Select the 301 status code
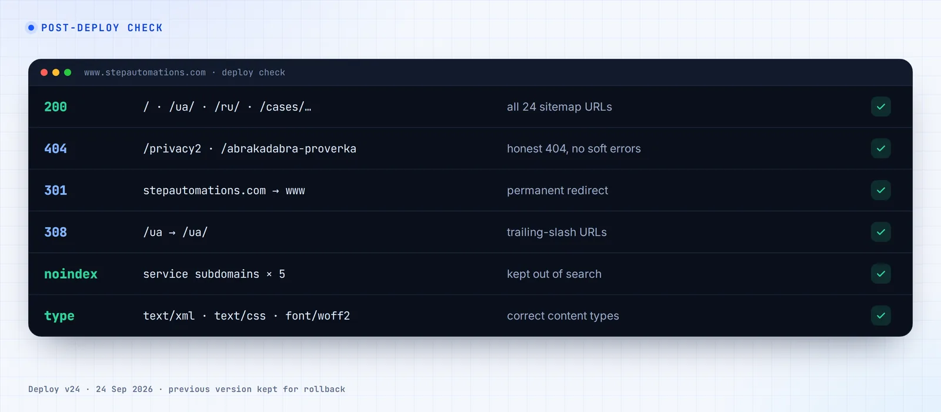 pos(56,191)
